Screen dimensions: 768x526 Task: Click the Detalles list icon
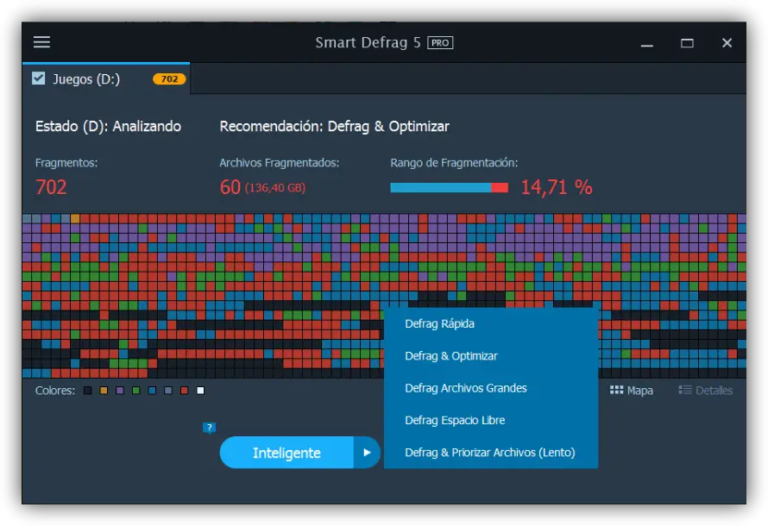click(x=685, y=390)
